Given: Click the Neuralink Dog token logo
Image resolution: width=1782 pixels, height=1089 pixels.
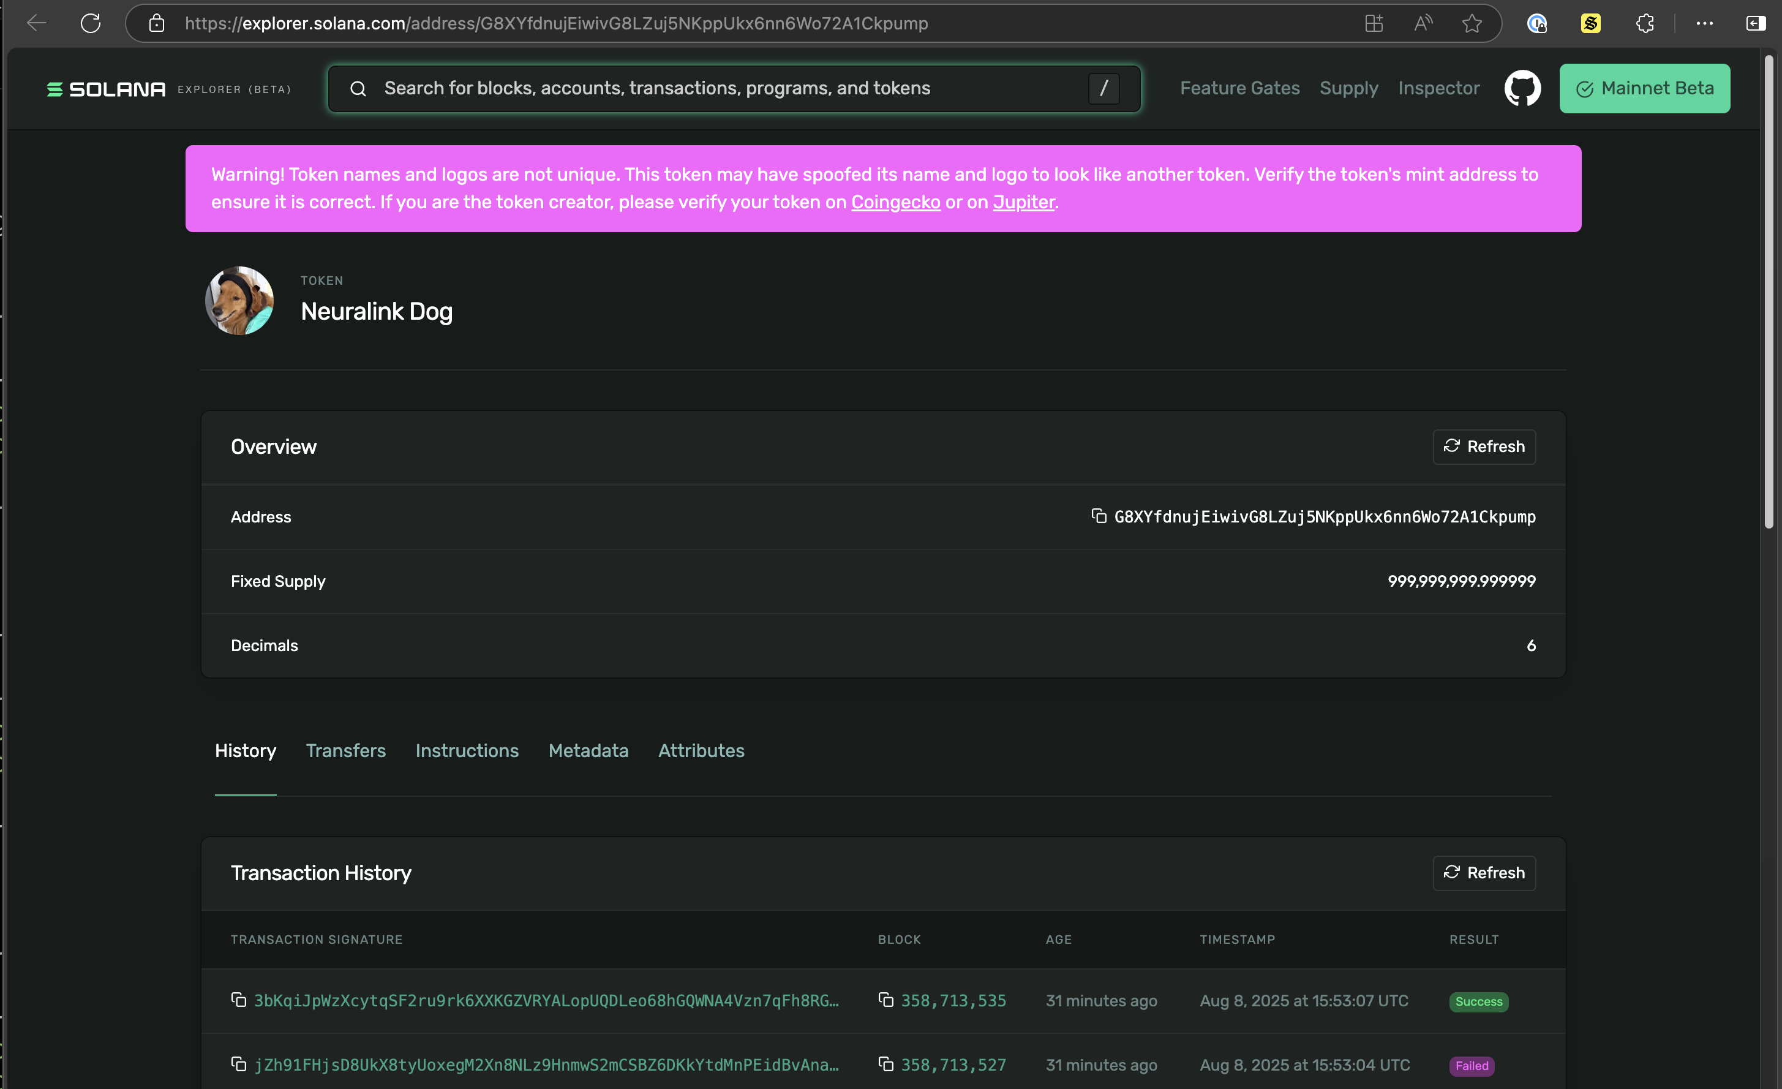Looking at the screenshot, I should click(x=239, y=300).
